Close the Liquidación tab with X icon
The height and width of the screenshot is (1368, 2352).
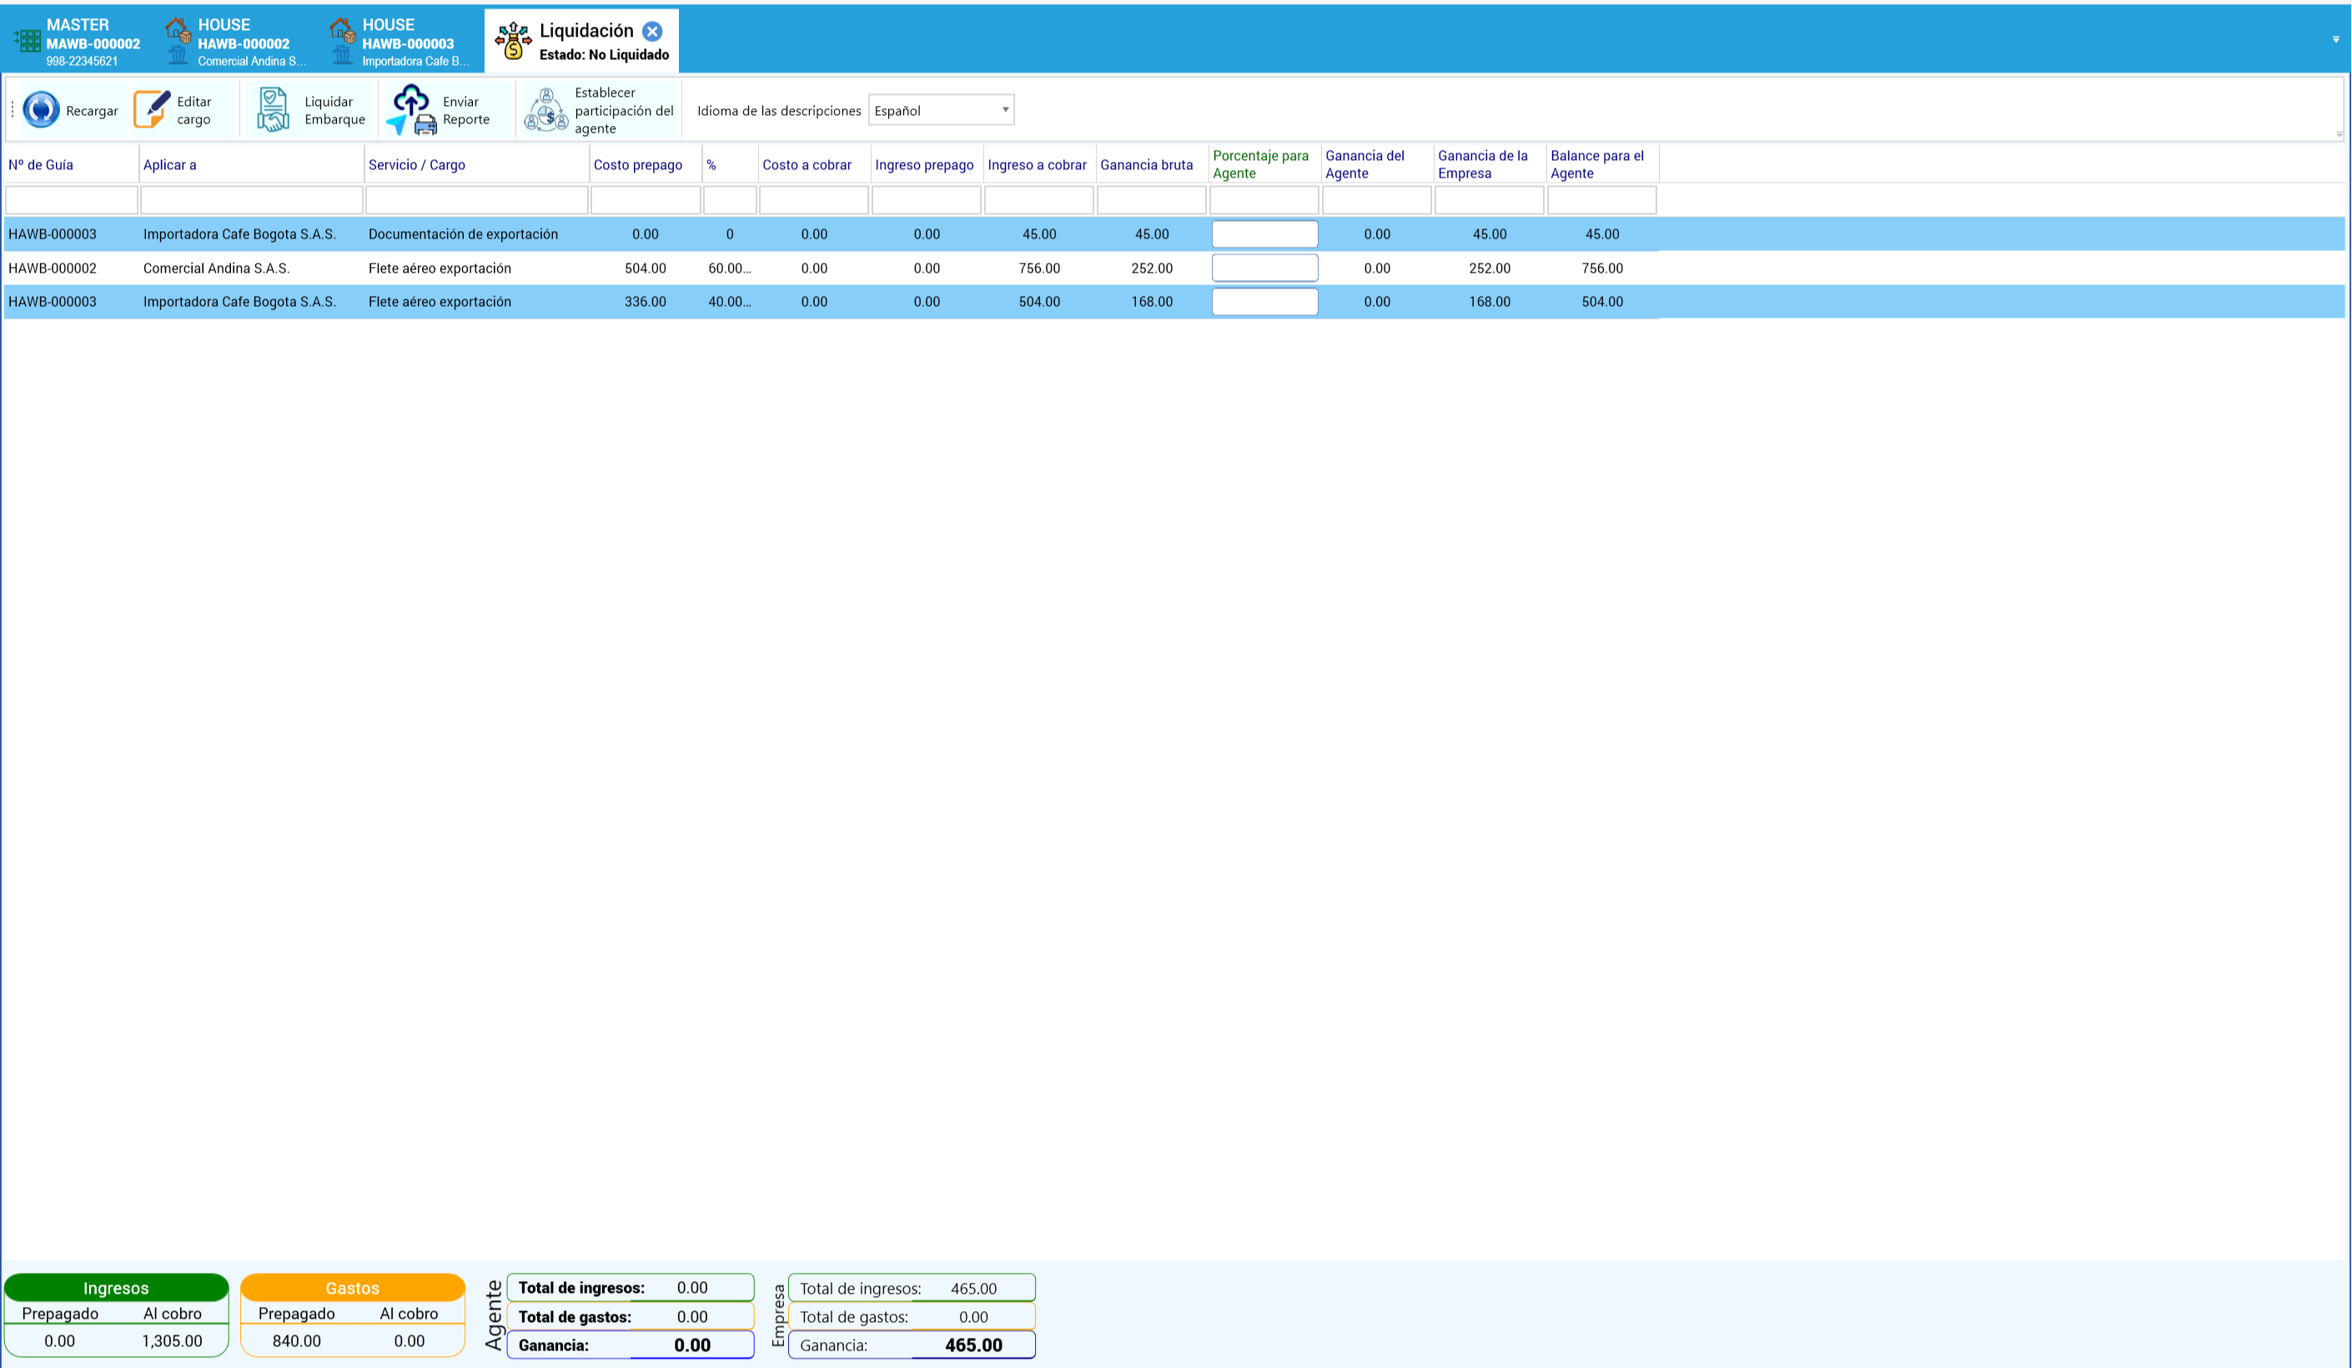click(652, 31)
